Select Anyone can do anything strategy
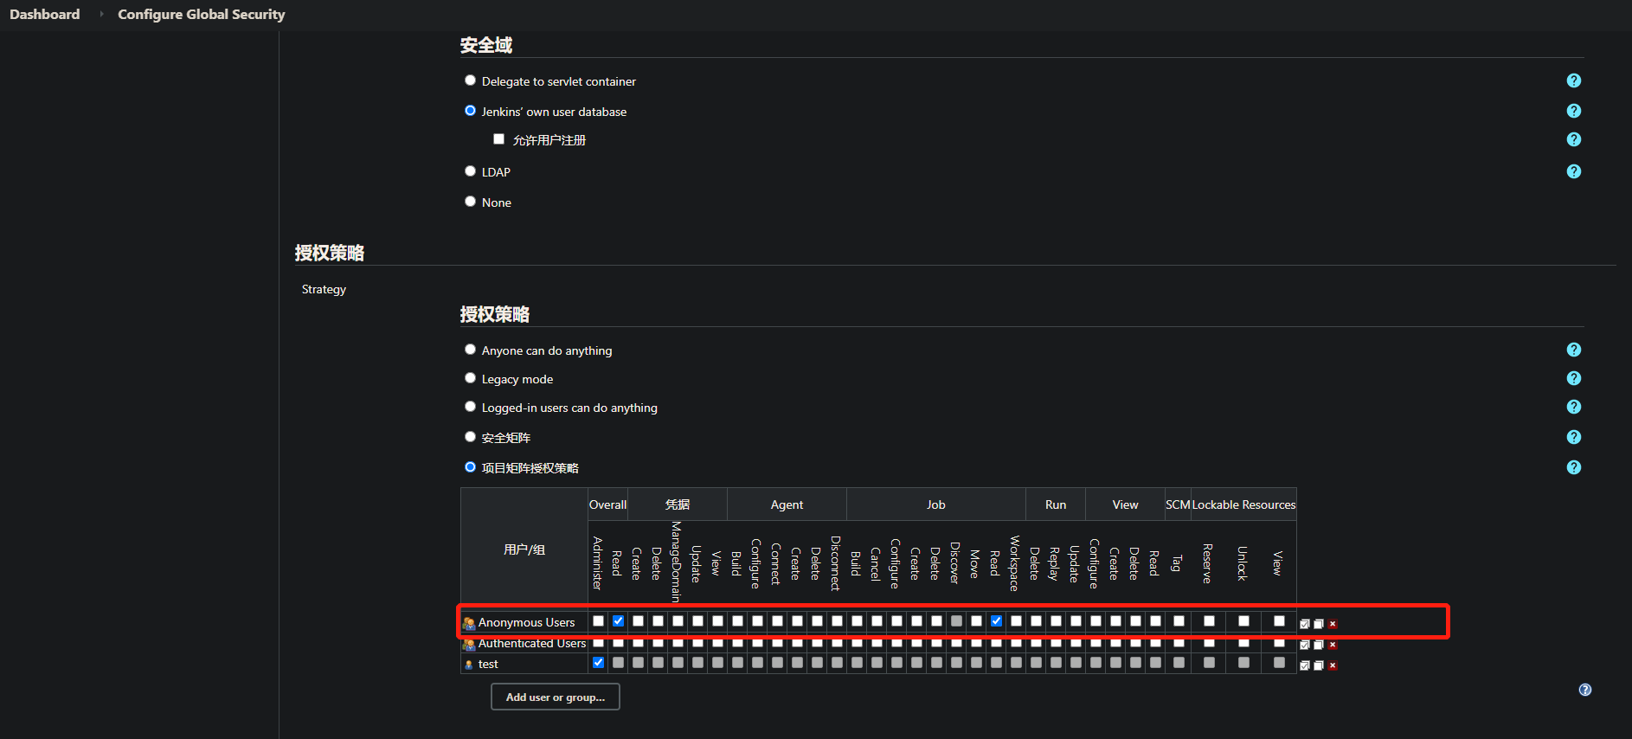The width and height of the screenshot is (1632, 739). (x=470, y=350)
